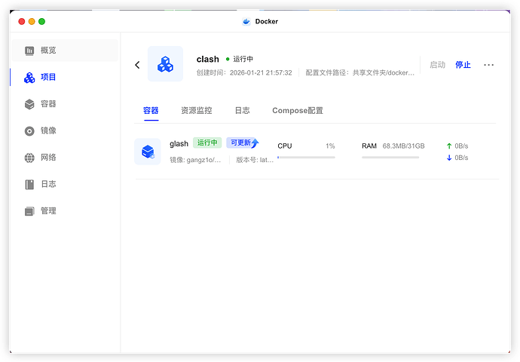Image resolution: width=520 pixels, height=362 pixels.
Task: Click the yellow macOS minimize button
Action: pos(32,22)
